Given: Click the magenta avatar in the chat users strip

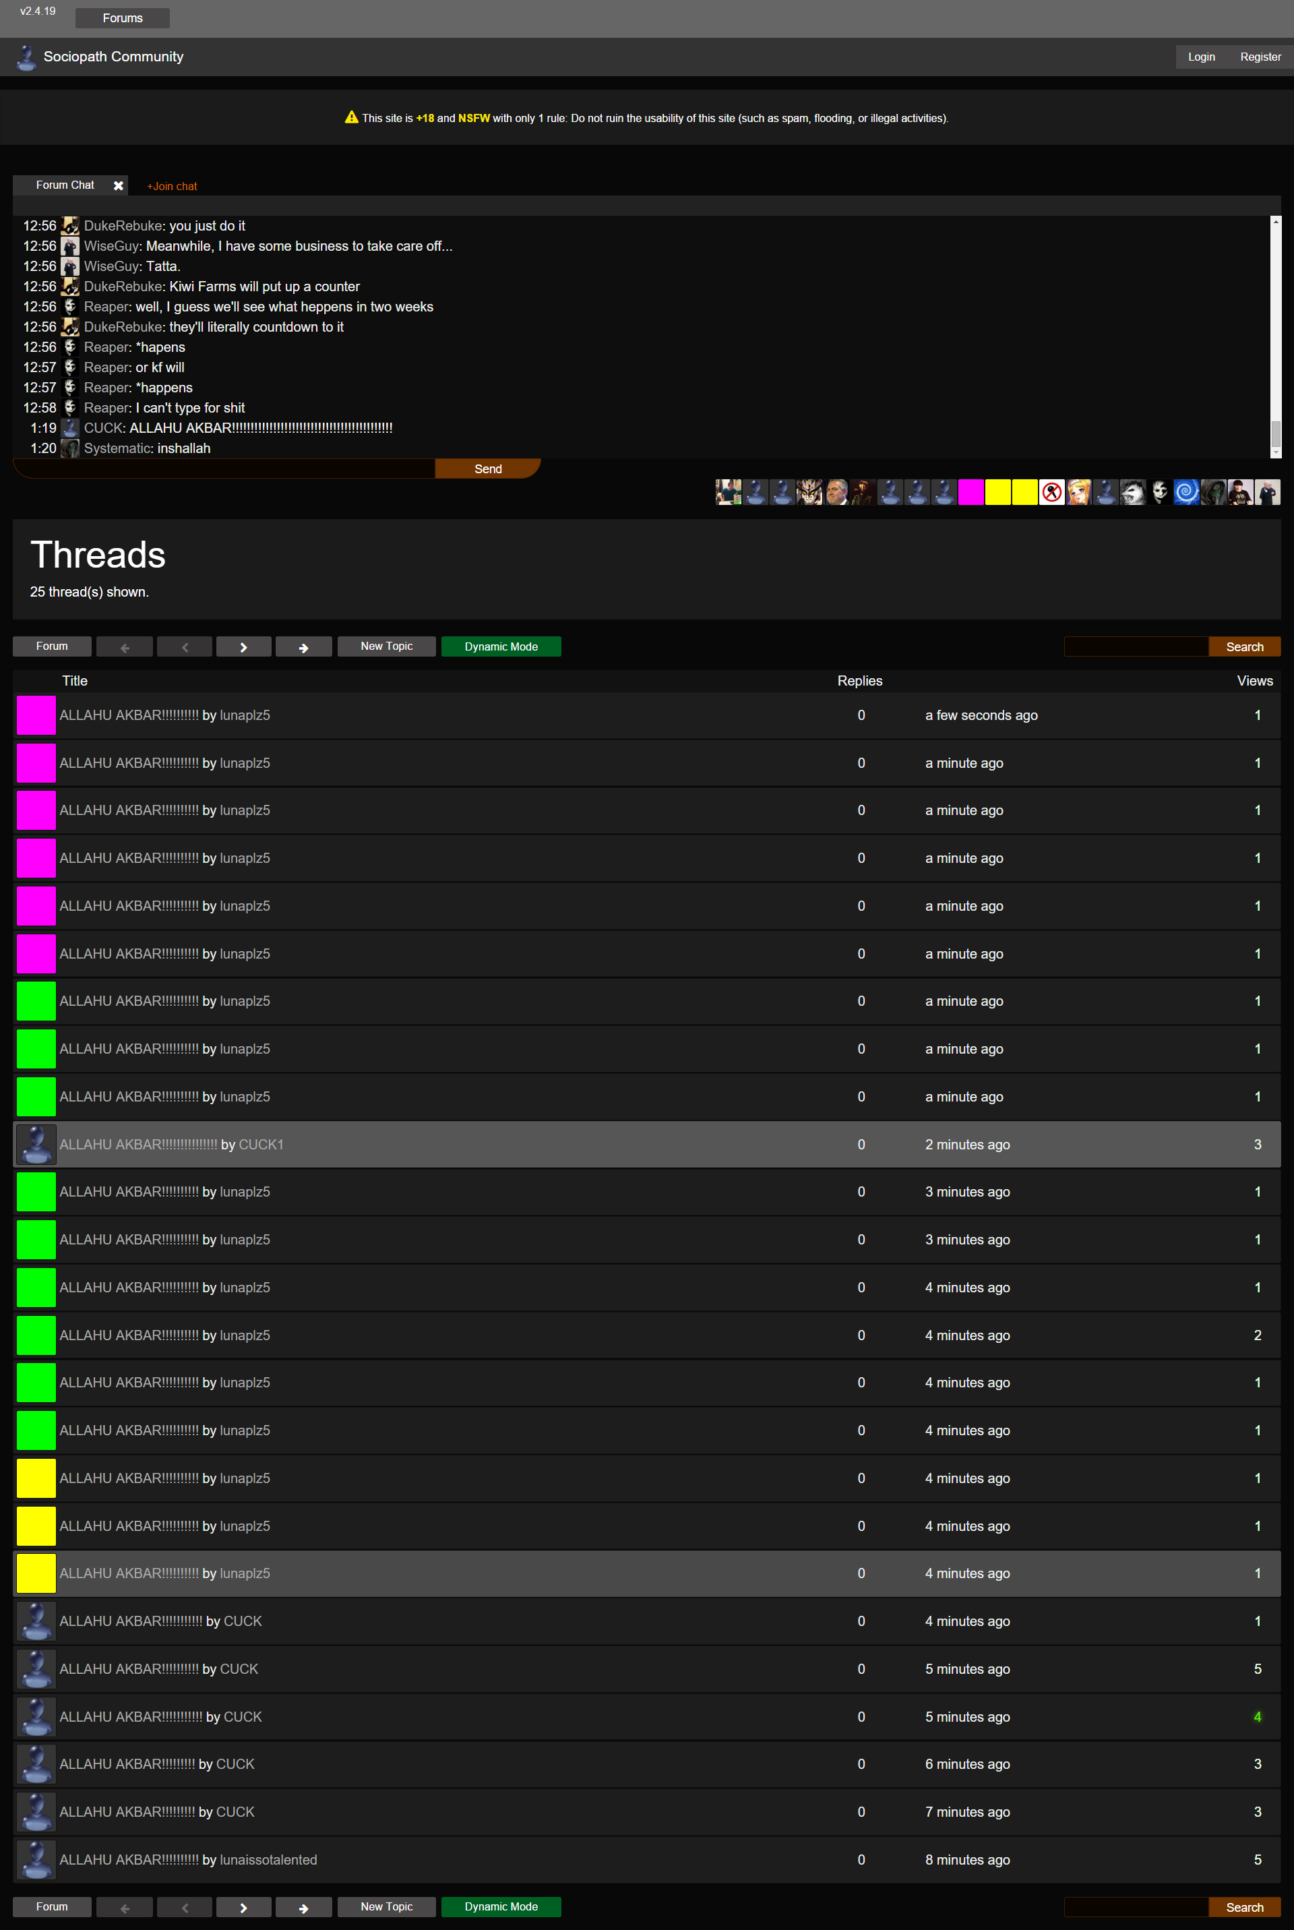Looking at the screenshot, I should (970, 492).
